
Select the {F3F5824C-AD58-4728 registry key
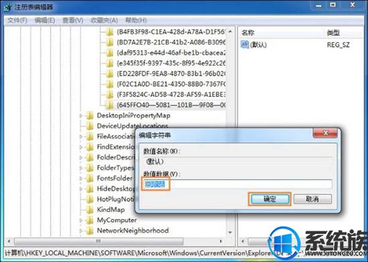(x=171, y=94)
